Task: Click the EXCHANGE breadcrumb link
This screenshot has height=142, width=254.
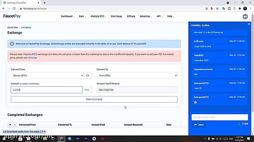Action: [x=26, y=28]
